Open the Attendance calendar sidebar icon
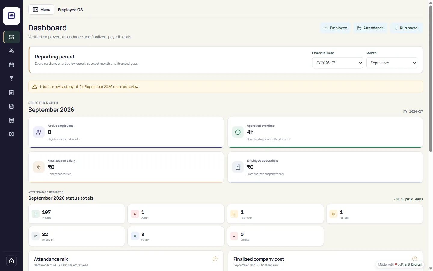 coord(11,65)
